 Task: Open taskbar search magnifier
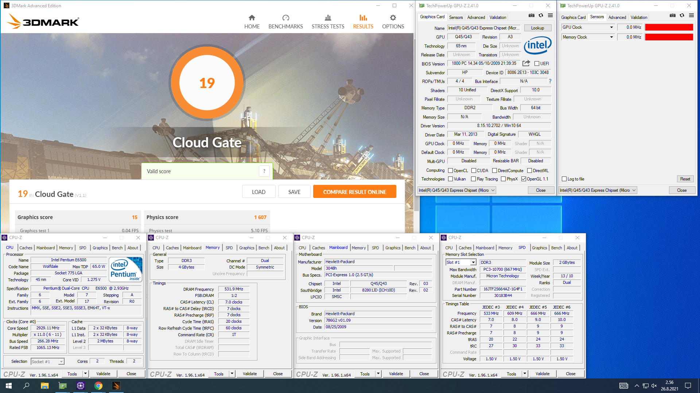pos(26,386)
